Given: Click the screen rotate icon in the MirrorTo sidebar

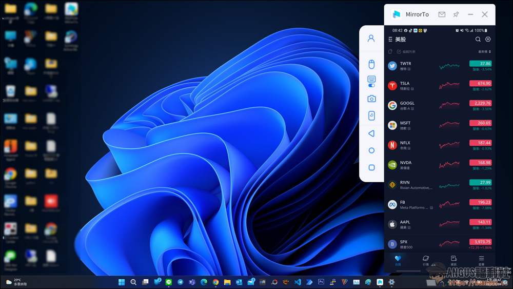Looking at the screenshot, I should pyautogui.click(x=371, y=115).
